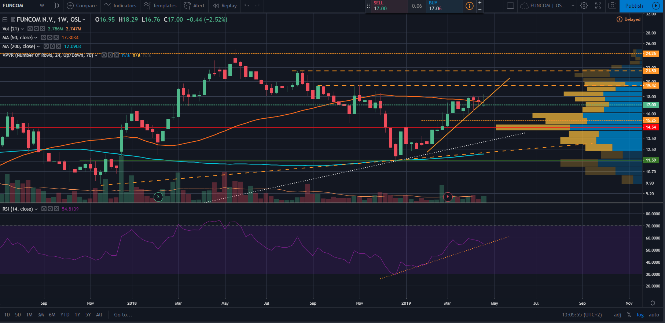Viewport: 665px width, 323px height.
Task: Open chart settings gear
Action: [x=584, y=5]
